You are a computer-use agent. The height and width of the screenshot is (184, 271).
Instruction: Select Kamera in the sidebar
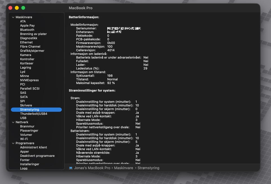tap(26, 55)
